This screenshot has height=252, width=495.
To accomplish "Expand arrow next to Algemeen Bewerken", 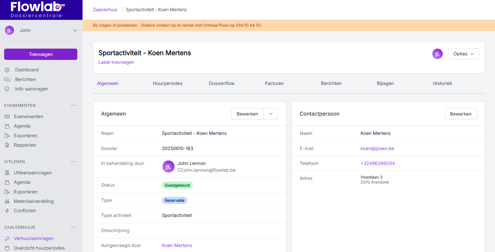I will point(271,114).
